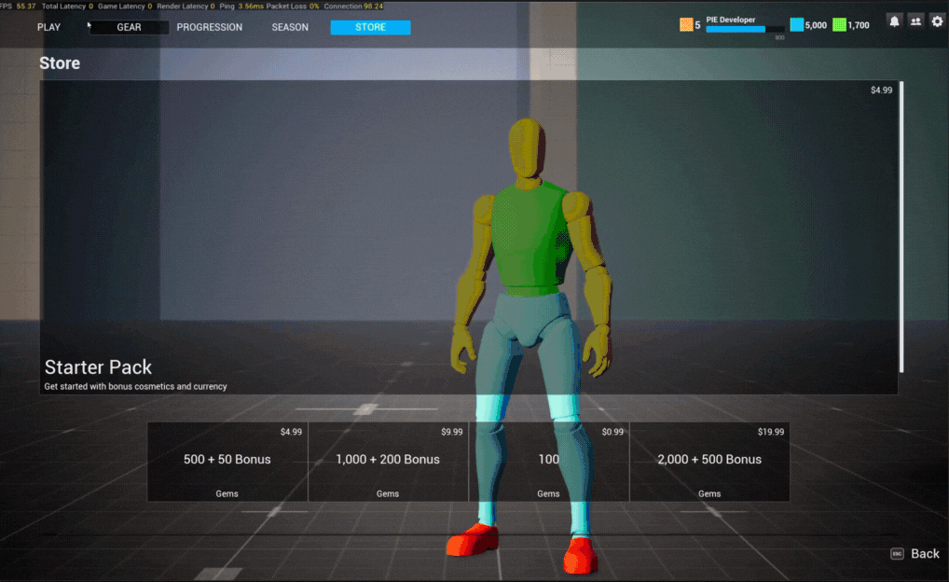This screenshot has width=949, height=582.
Task: Switch to the PLAY tab
Action: 48,27
